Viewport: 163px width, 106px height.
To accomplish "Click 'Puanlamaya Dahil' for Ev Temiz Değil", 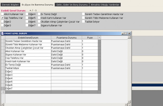I will click(67, 65).
